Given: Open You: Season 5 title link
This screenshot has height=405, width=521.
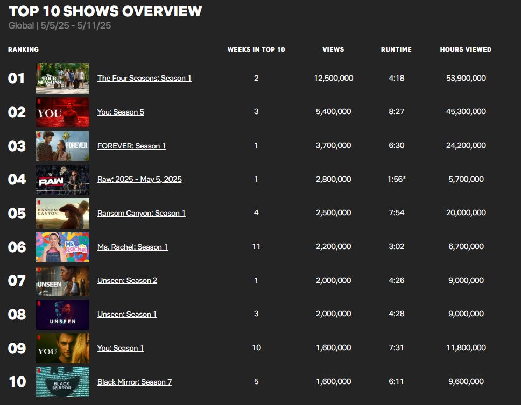Looking at the screenshot, I should click(x=121, y=112).
